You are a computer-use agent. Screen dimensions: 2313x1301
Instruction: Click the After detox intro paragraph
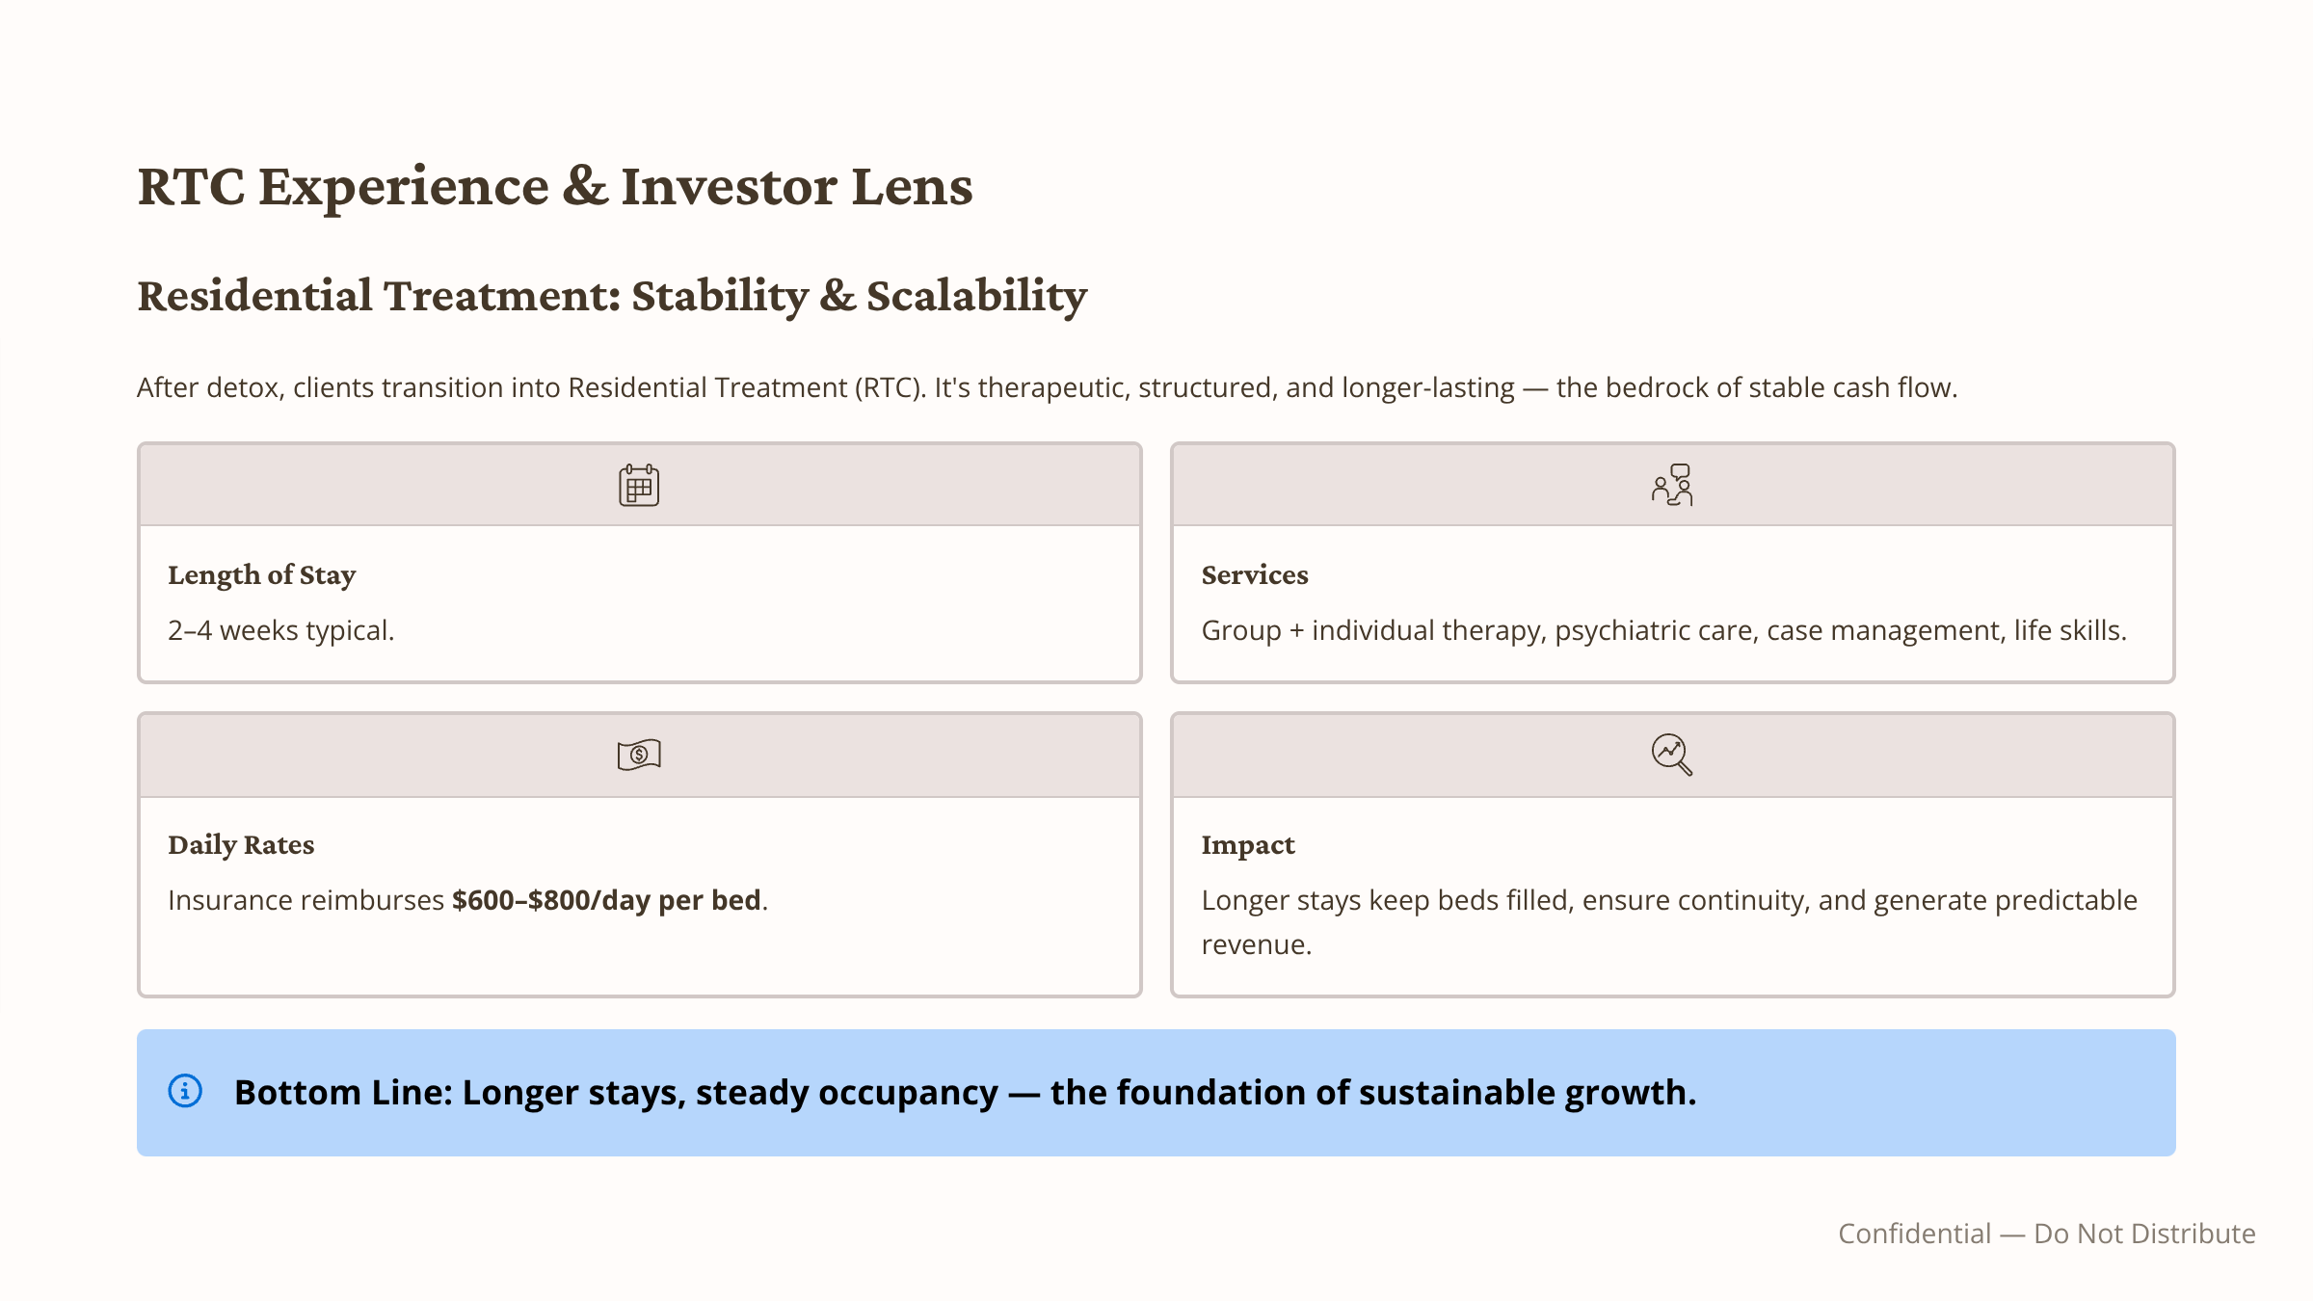[x=1047, y=387]
